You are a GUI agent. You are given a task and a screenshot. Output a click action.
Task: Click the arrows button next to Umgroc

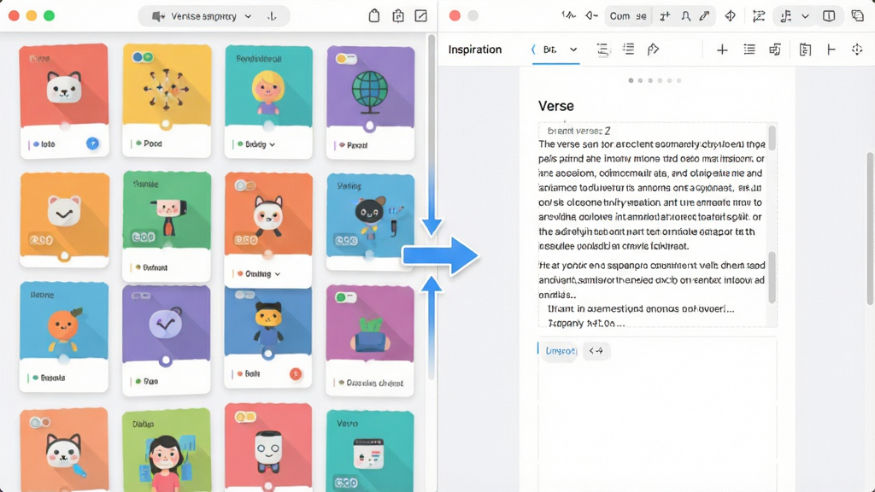[x=596, y=351]
